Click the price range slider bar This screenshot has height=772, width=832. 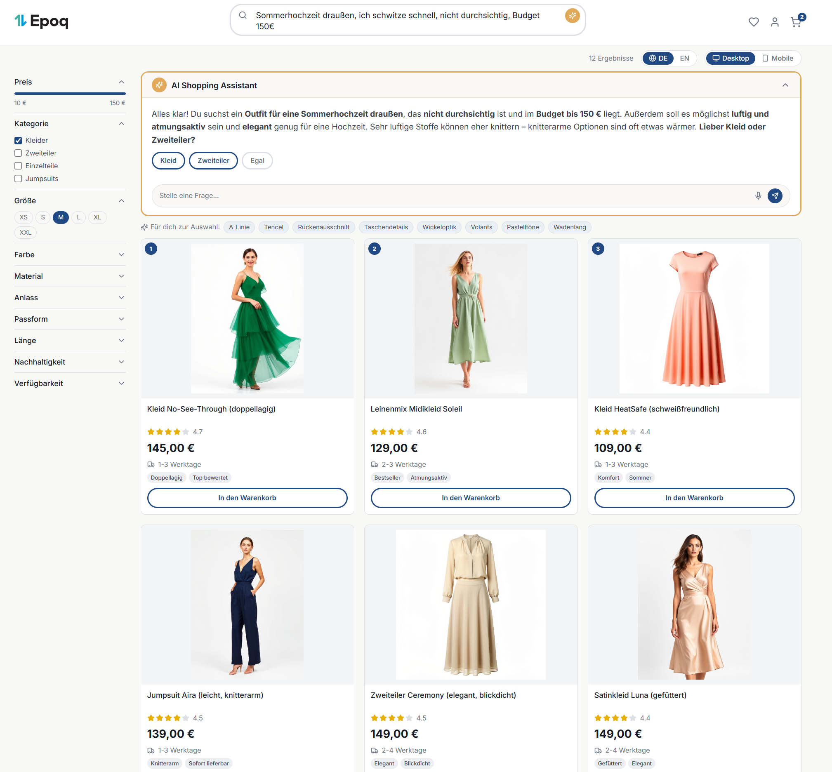click(70, 94)
